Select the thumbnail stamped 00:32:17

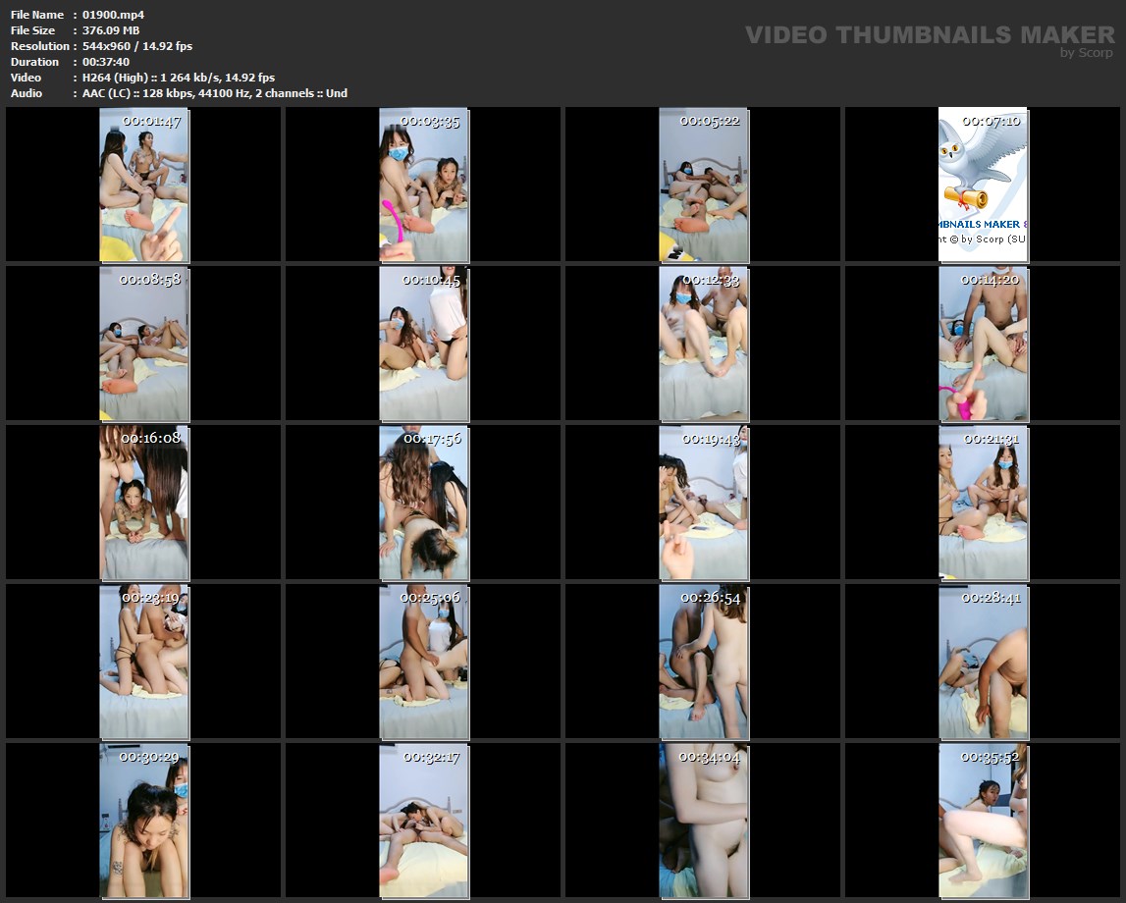click(423, 821)
